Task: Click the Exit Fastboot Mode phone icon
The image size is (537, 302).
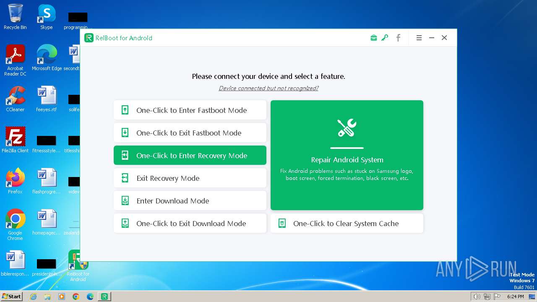Action: coord(125,133)
